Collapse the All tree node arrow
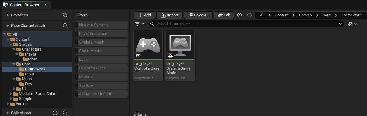The width and height of the screenshot is (367, 116). (5, 34)
